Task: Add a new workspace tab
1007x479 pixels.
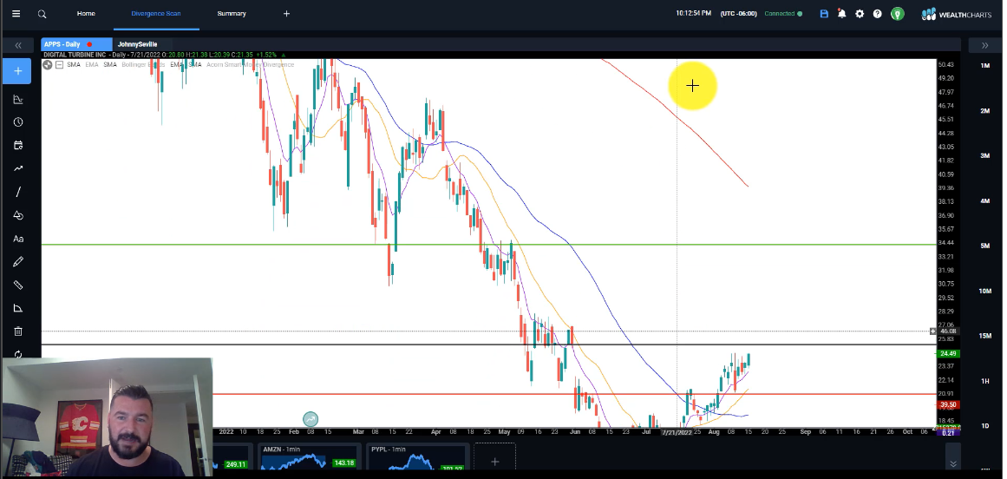Action: [x=286, y=14]
